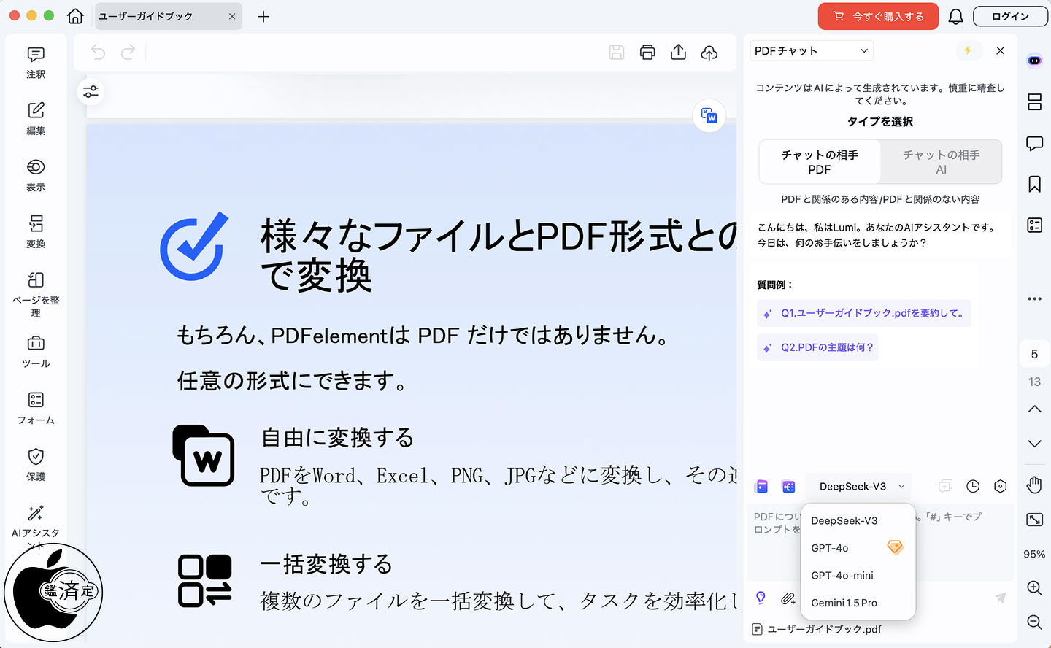This screenshot has height=648, width=1051.
Task: Close the AI chat panel
Action: click(x=1001, y=50)
